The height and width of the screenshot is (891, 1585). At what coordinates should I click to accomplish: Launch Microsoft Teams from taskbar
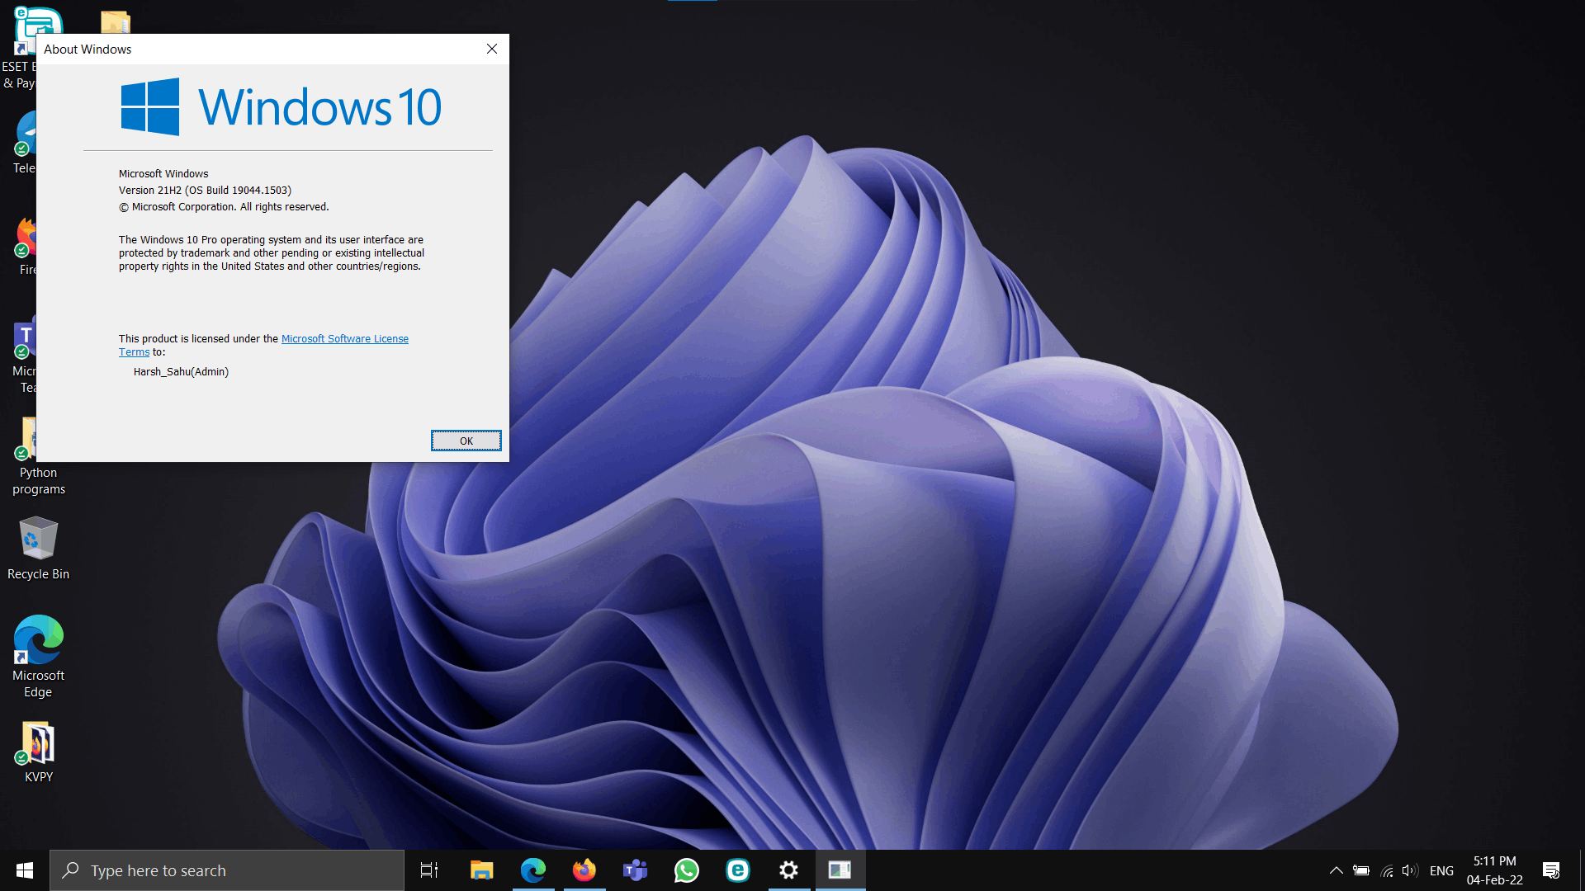635,870
